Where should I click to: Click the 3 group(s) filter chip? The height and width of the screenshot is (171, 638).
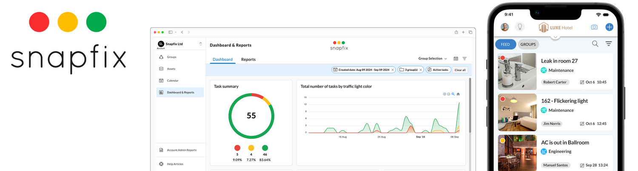pos(411,70)
